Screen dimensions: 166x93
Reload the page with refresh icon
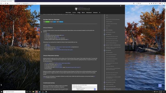[x=5, y=3]
